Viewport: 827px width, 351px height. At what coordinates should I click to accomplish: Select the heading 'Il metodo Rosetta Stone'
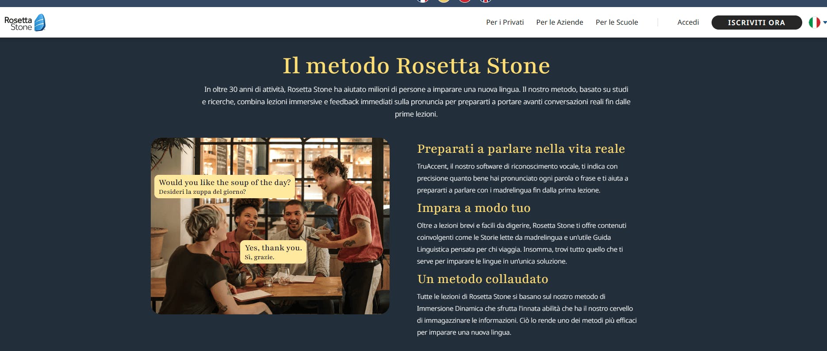click(416, 66)
